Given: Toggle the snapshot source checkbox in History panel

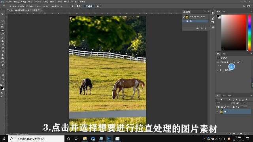Looking at the screenshot, I should coord(184,17).
